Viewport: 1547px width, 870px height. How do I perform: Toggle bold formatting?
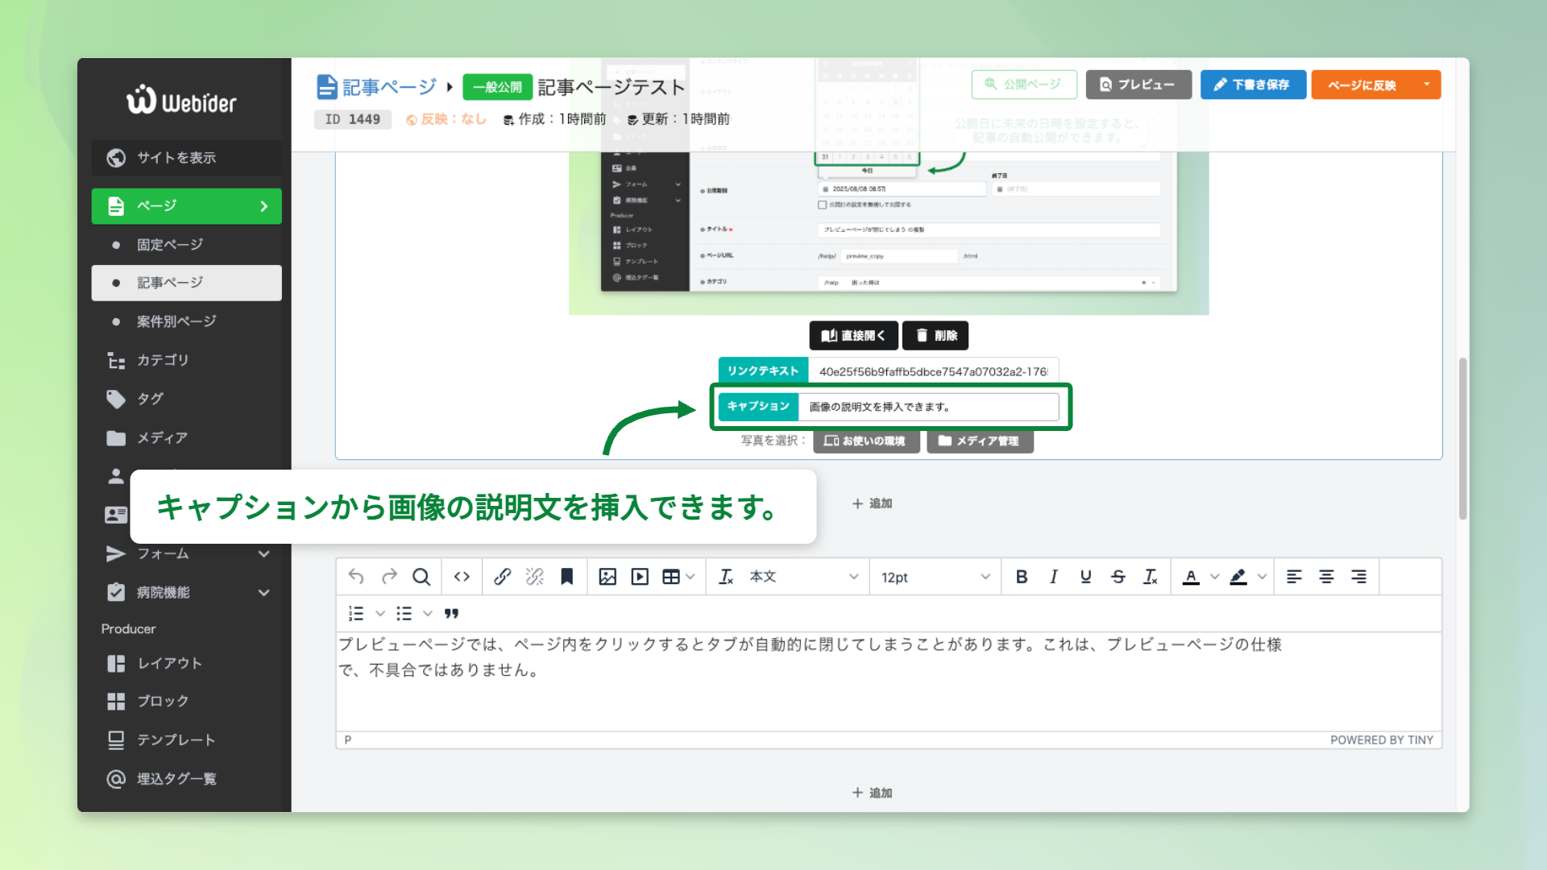tap(1022, 577)
